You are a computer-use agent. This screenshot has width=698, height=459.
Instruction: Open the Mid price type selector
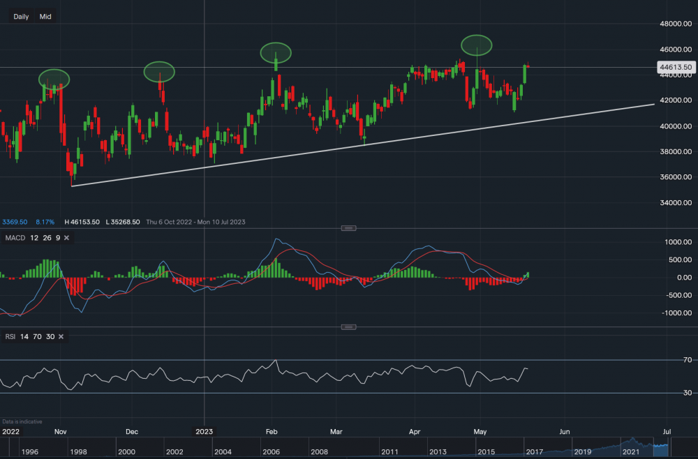click(x=45, y=16)
